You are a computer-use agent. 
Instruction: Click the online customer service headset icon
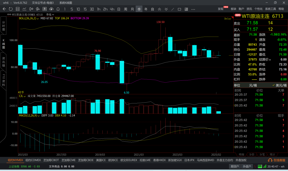coord(270,160)
